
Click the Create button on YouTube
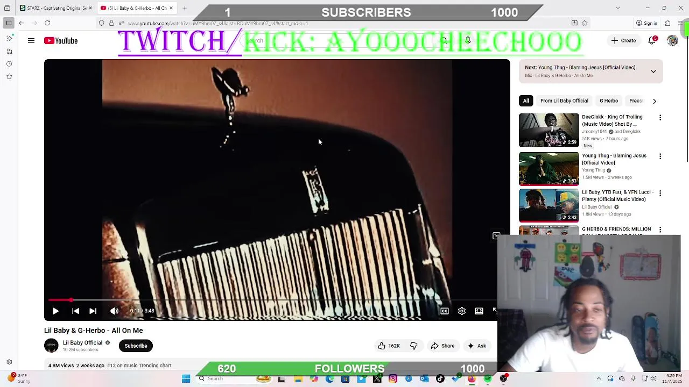point(623,41)
